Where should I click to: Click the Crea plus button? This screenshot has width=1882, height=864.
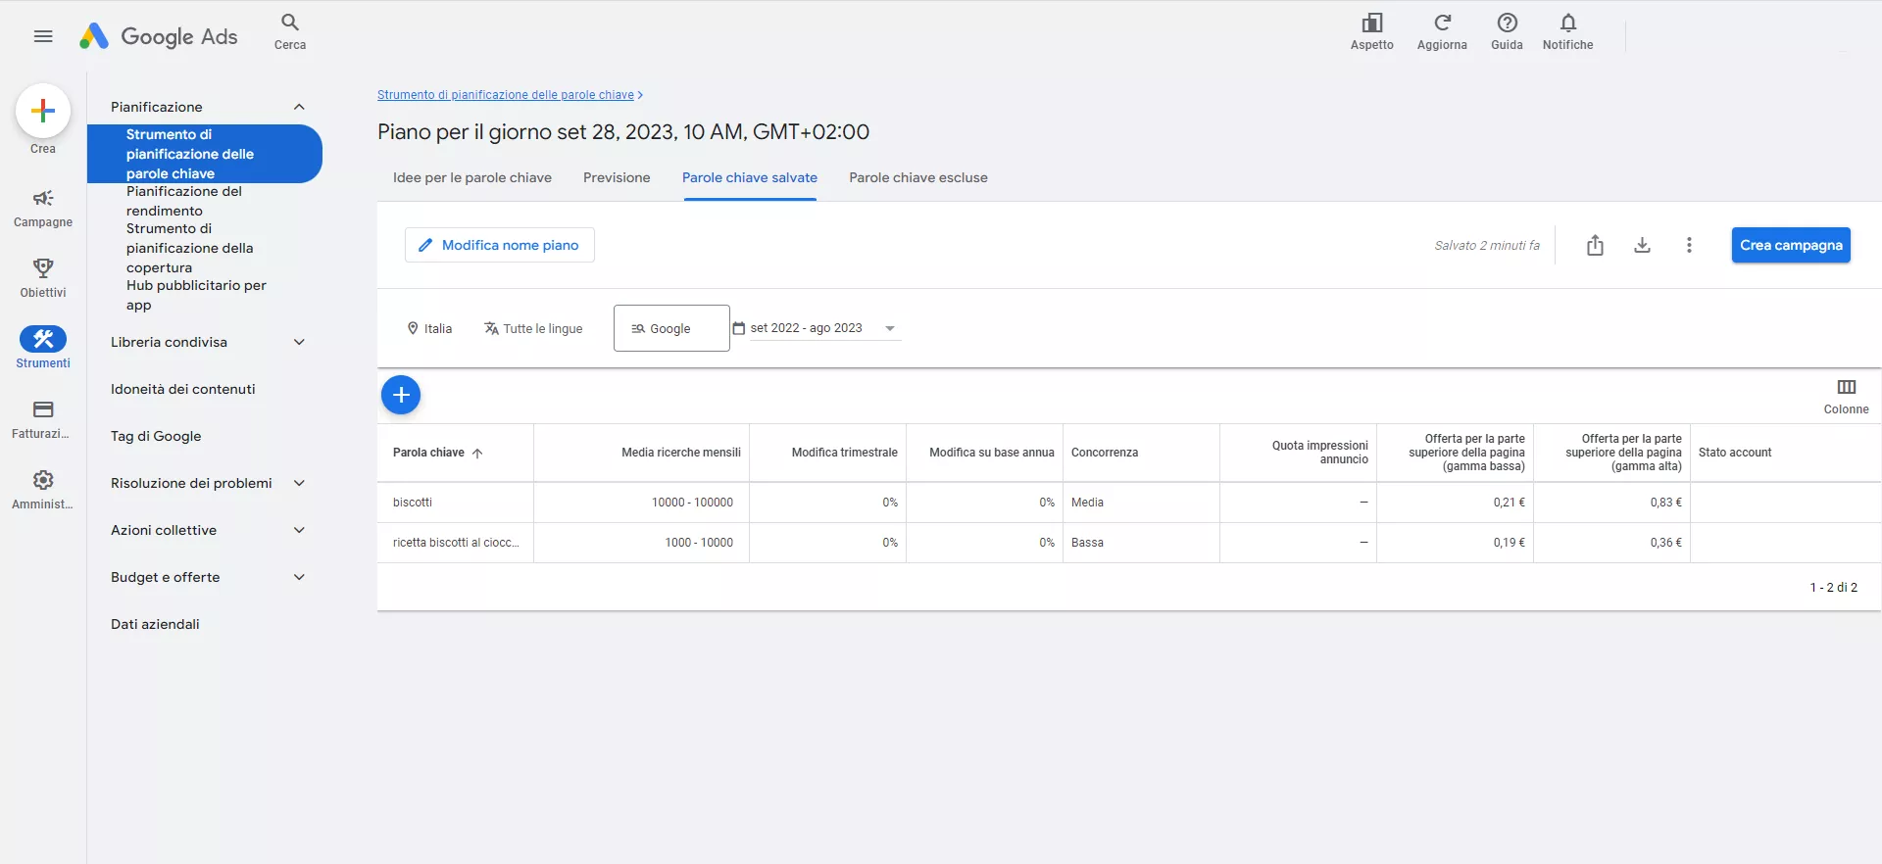[43, 111]
